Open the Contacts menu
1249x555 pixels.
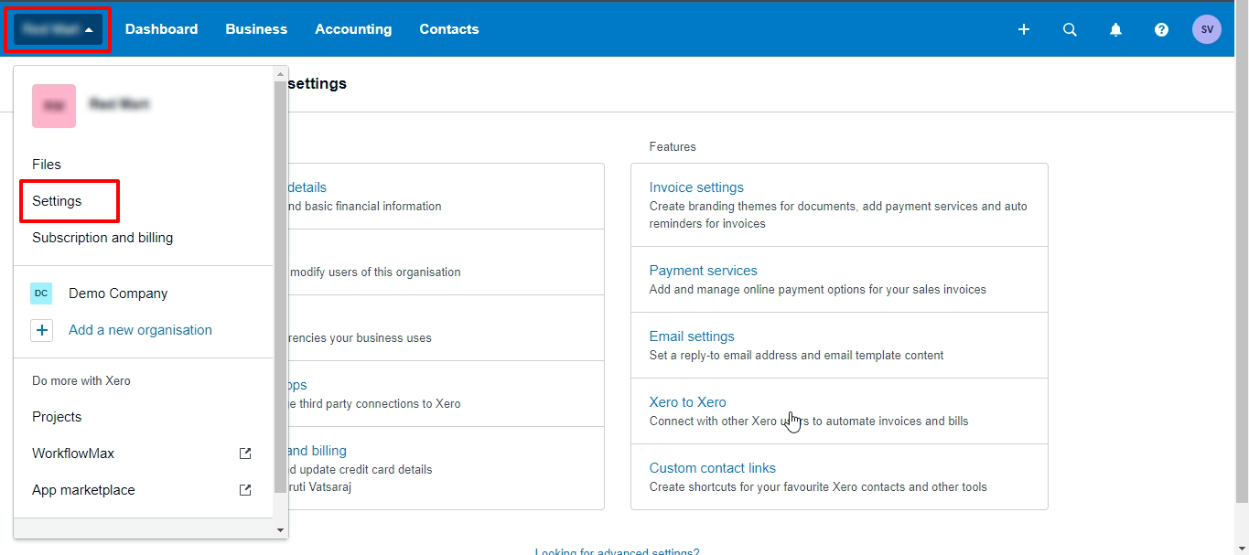pos(449,29)
